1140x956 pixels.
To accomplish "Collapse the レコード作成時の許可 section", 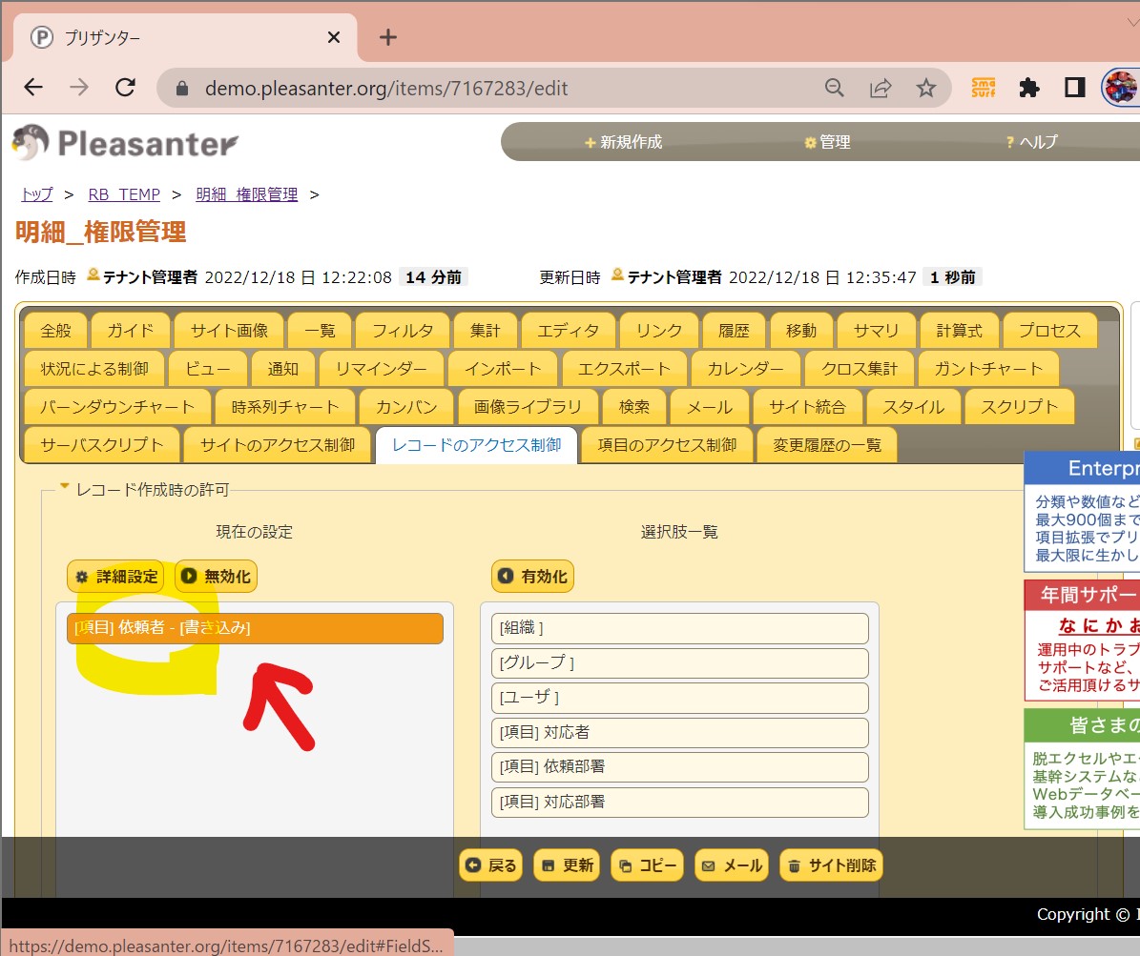I will (65, 489).
